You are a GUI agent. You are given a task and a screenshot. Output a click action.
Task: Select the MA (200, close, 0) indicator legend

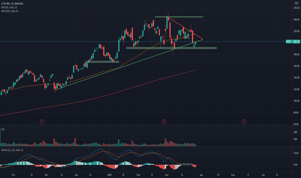tap(10, 11)
